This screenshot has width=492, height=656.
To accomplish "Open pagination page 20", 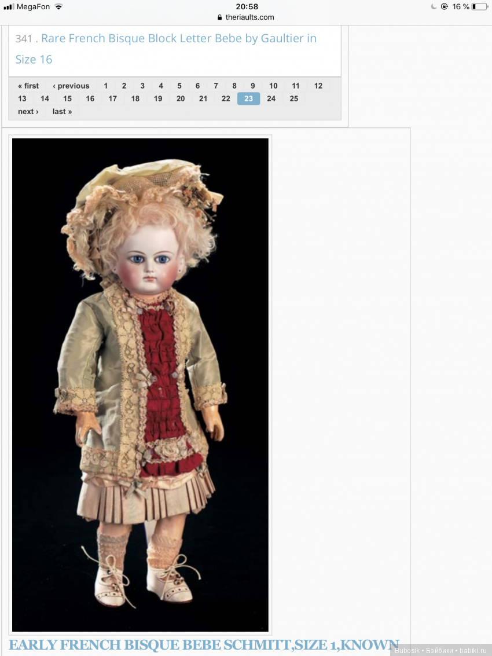I will (181, 99).
